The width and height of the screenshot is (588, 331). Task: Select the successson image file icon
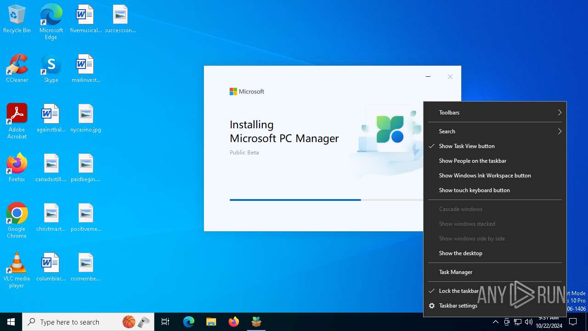click(x=120, y=19)
